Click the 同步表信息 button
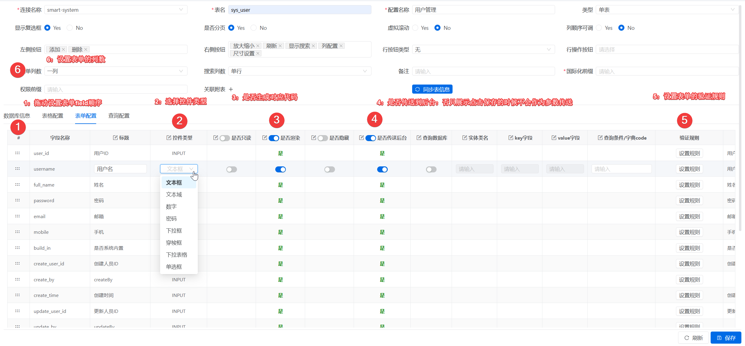 pos(432,89)
